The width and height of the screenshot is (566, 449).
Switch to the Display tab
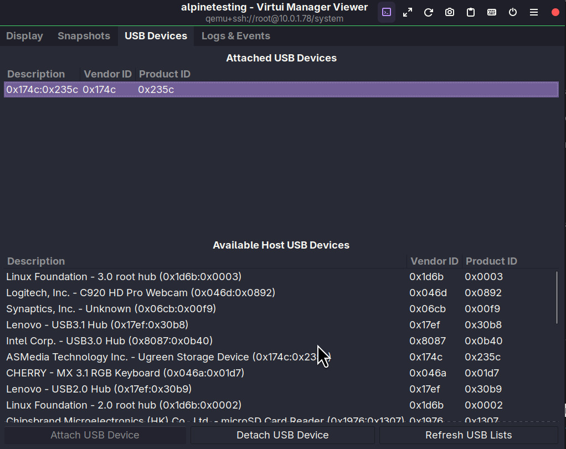24,36
